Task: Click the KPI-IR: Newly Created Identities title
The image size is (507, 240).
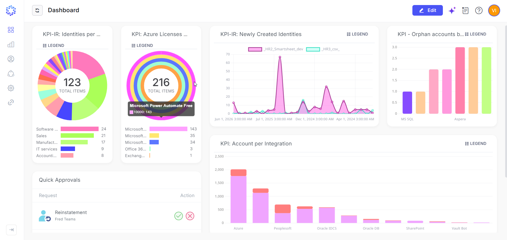Action: [261, 34]
